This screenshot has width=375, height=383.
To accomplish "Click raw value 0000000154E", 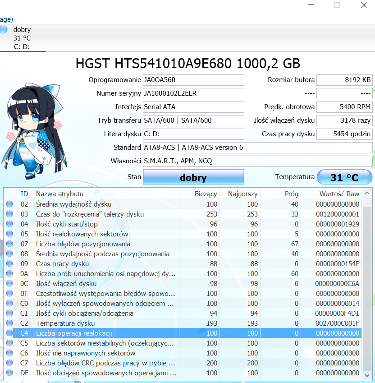I will click(x=338, y=263).
